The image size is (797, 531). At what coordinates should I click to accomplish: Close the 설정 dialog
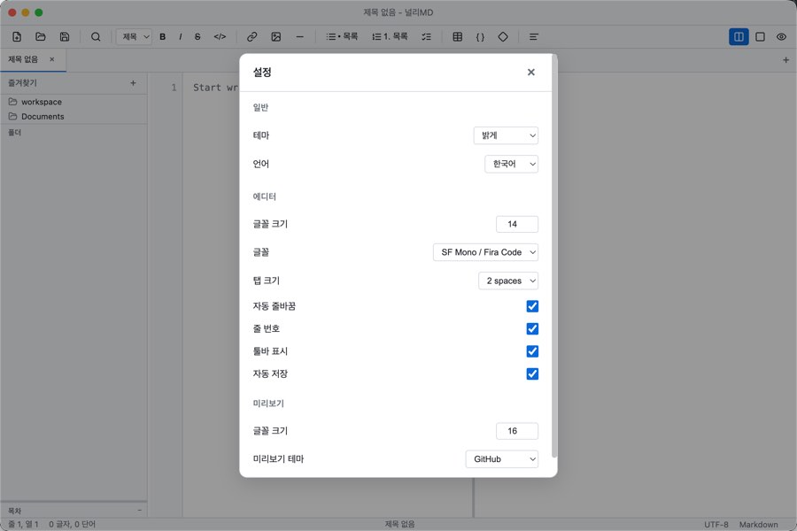pyautogui.click(x=531, y=73)
